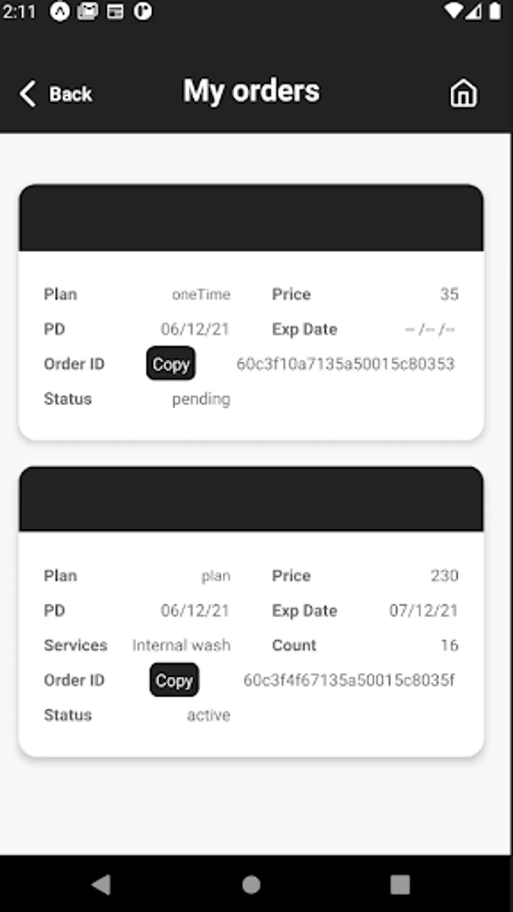Tap the price value 230
The height and width of the screenshot is (912, 513).
[x=445, y=576]
